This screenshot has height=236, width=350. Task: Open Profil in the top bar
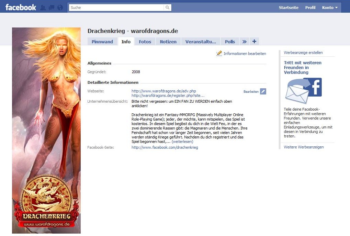[x=310, y=8]
